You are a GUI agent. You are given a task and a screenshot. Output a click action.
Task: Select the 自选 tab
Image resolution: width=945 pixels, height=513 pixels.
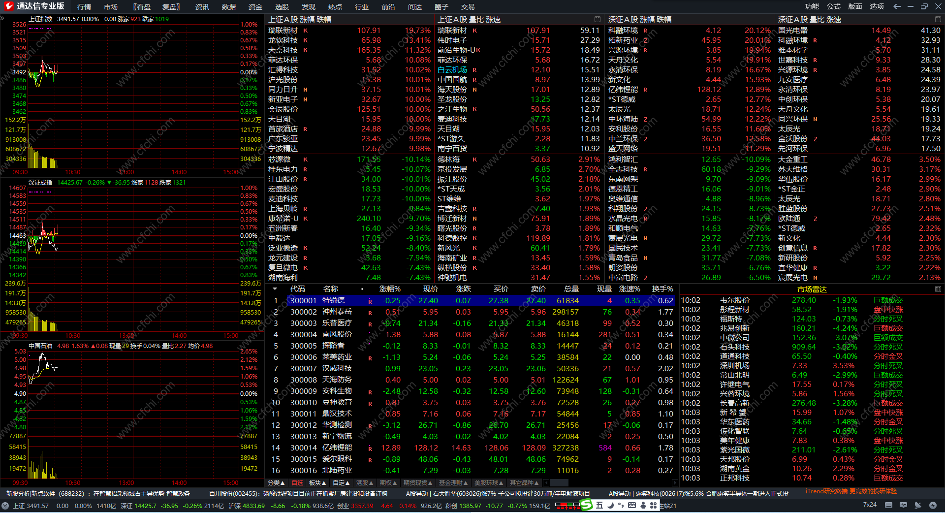(x=297, y=482)
